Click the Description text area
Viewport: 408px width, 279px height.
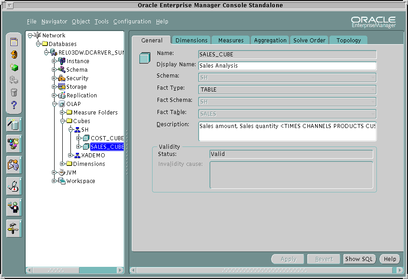[287, 131]
